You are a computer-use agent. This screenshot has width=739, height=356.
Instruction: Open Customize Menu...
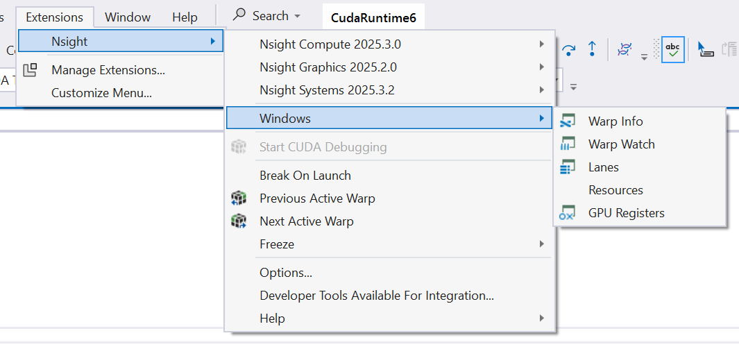coord(101,93)
